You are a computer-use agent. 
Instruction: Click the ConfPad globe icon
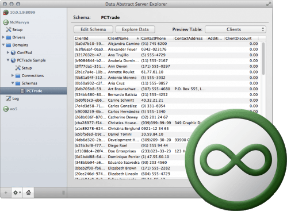coord(13,53)
